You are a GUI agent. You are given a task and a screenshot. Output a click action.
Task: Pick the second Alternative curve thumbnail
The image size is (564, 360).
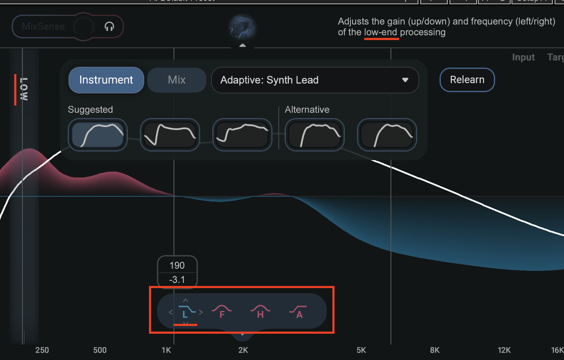click(387, 134)
